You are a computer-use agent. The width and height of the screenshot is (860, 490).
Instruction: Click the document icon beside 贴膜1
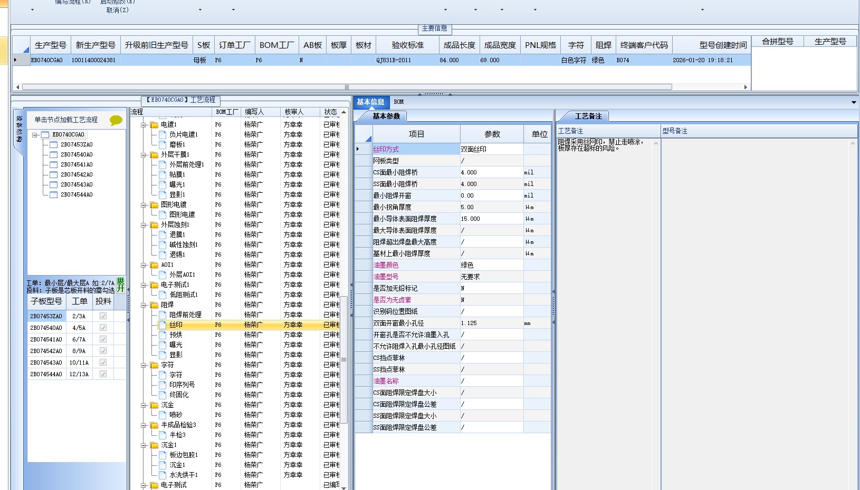(163, 175)
